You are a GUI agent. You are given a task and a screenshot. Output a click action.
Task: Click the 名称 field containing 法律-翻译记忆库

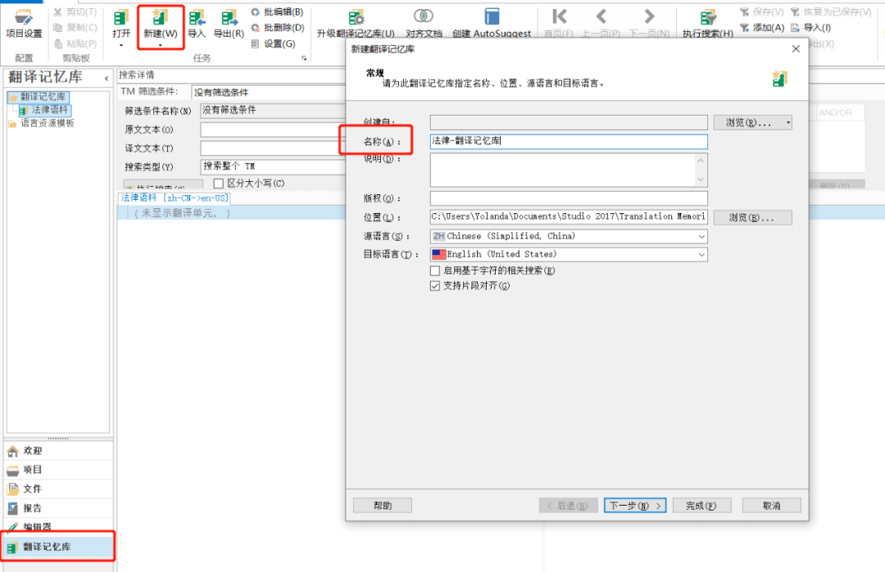[x=569, y=141]
